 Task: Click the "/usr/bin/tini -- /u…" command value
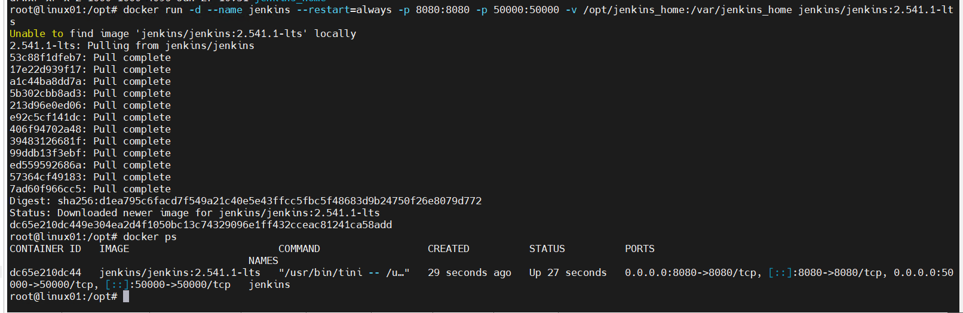[344, 272]
